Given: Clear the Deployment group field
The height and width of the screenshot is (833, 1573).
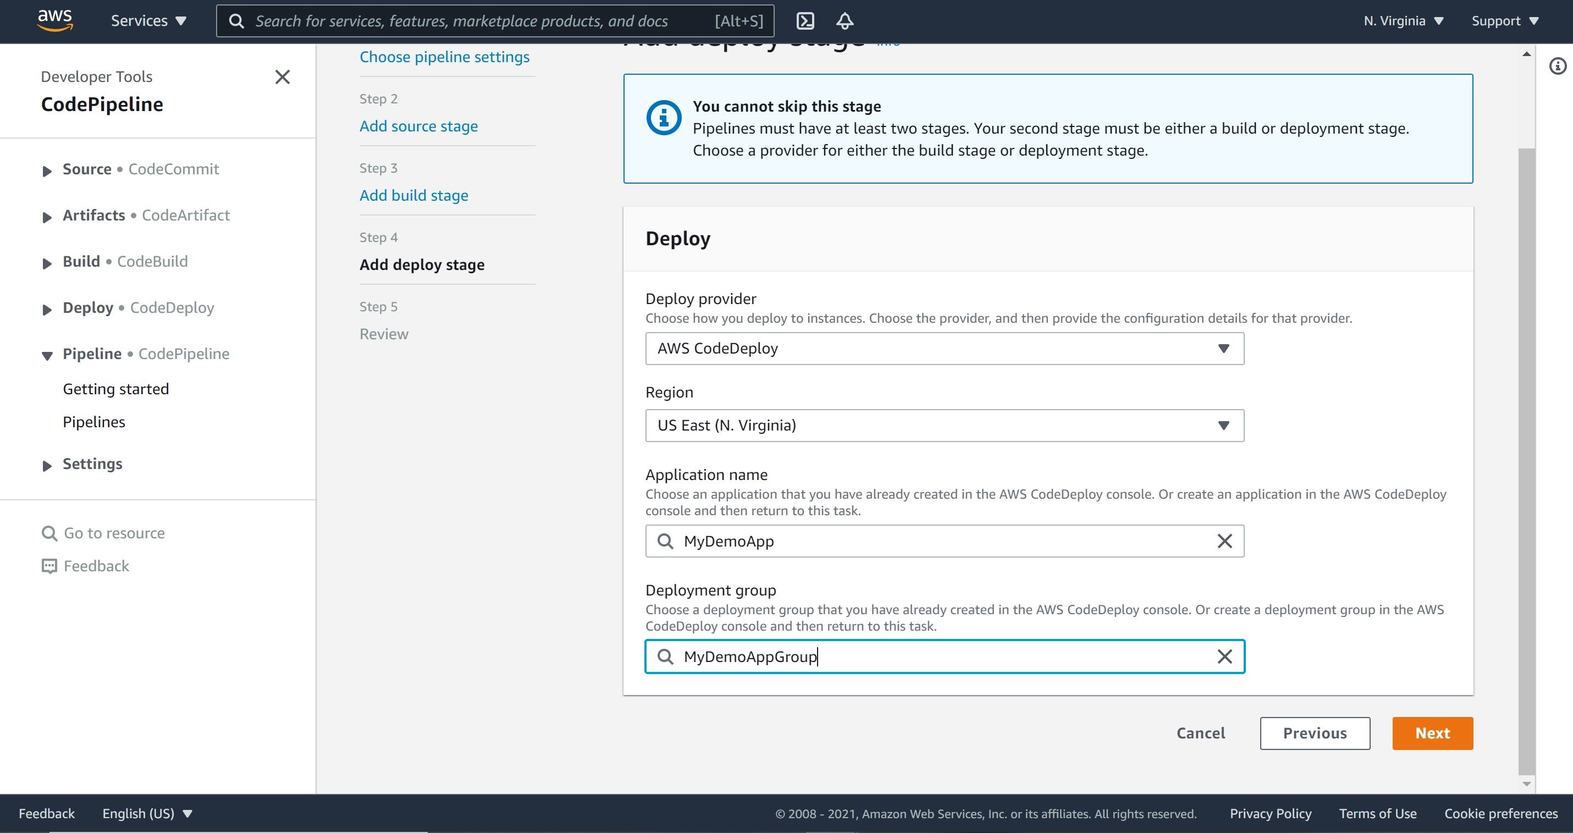Looking at the screenshot, I should tap(1224, 656).
